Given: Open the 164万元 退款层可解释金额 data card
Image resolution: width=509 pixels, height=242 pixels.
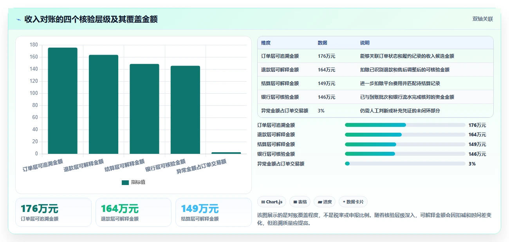Looking at the screenshot, I should click(134, 212).
